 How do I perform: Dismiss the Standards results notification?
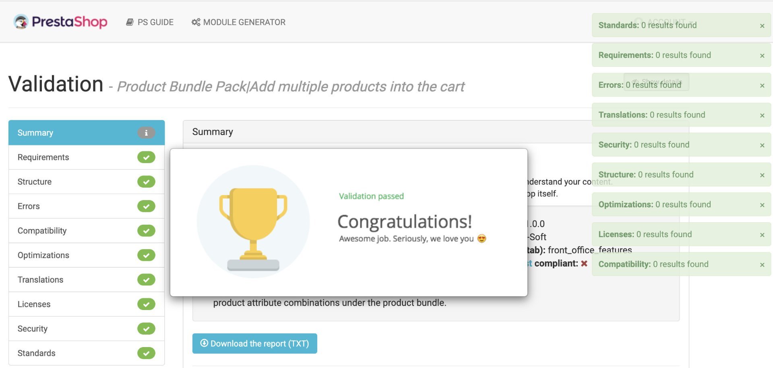pyautogui.click(x=762, y=26)
